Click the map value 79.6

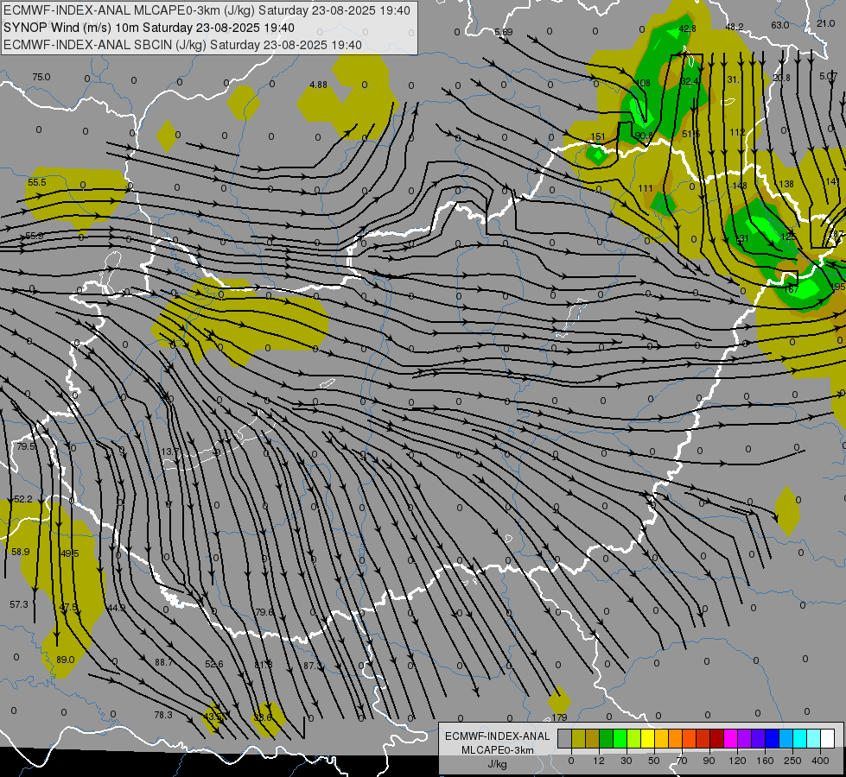coord(264,612)
